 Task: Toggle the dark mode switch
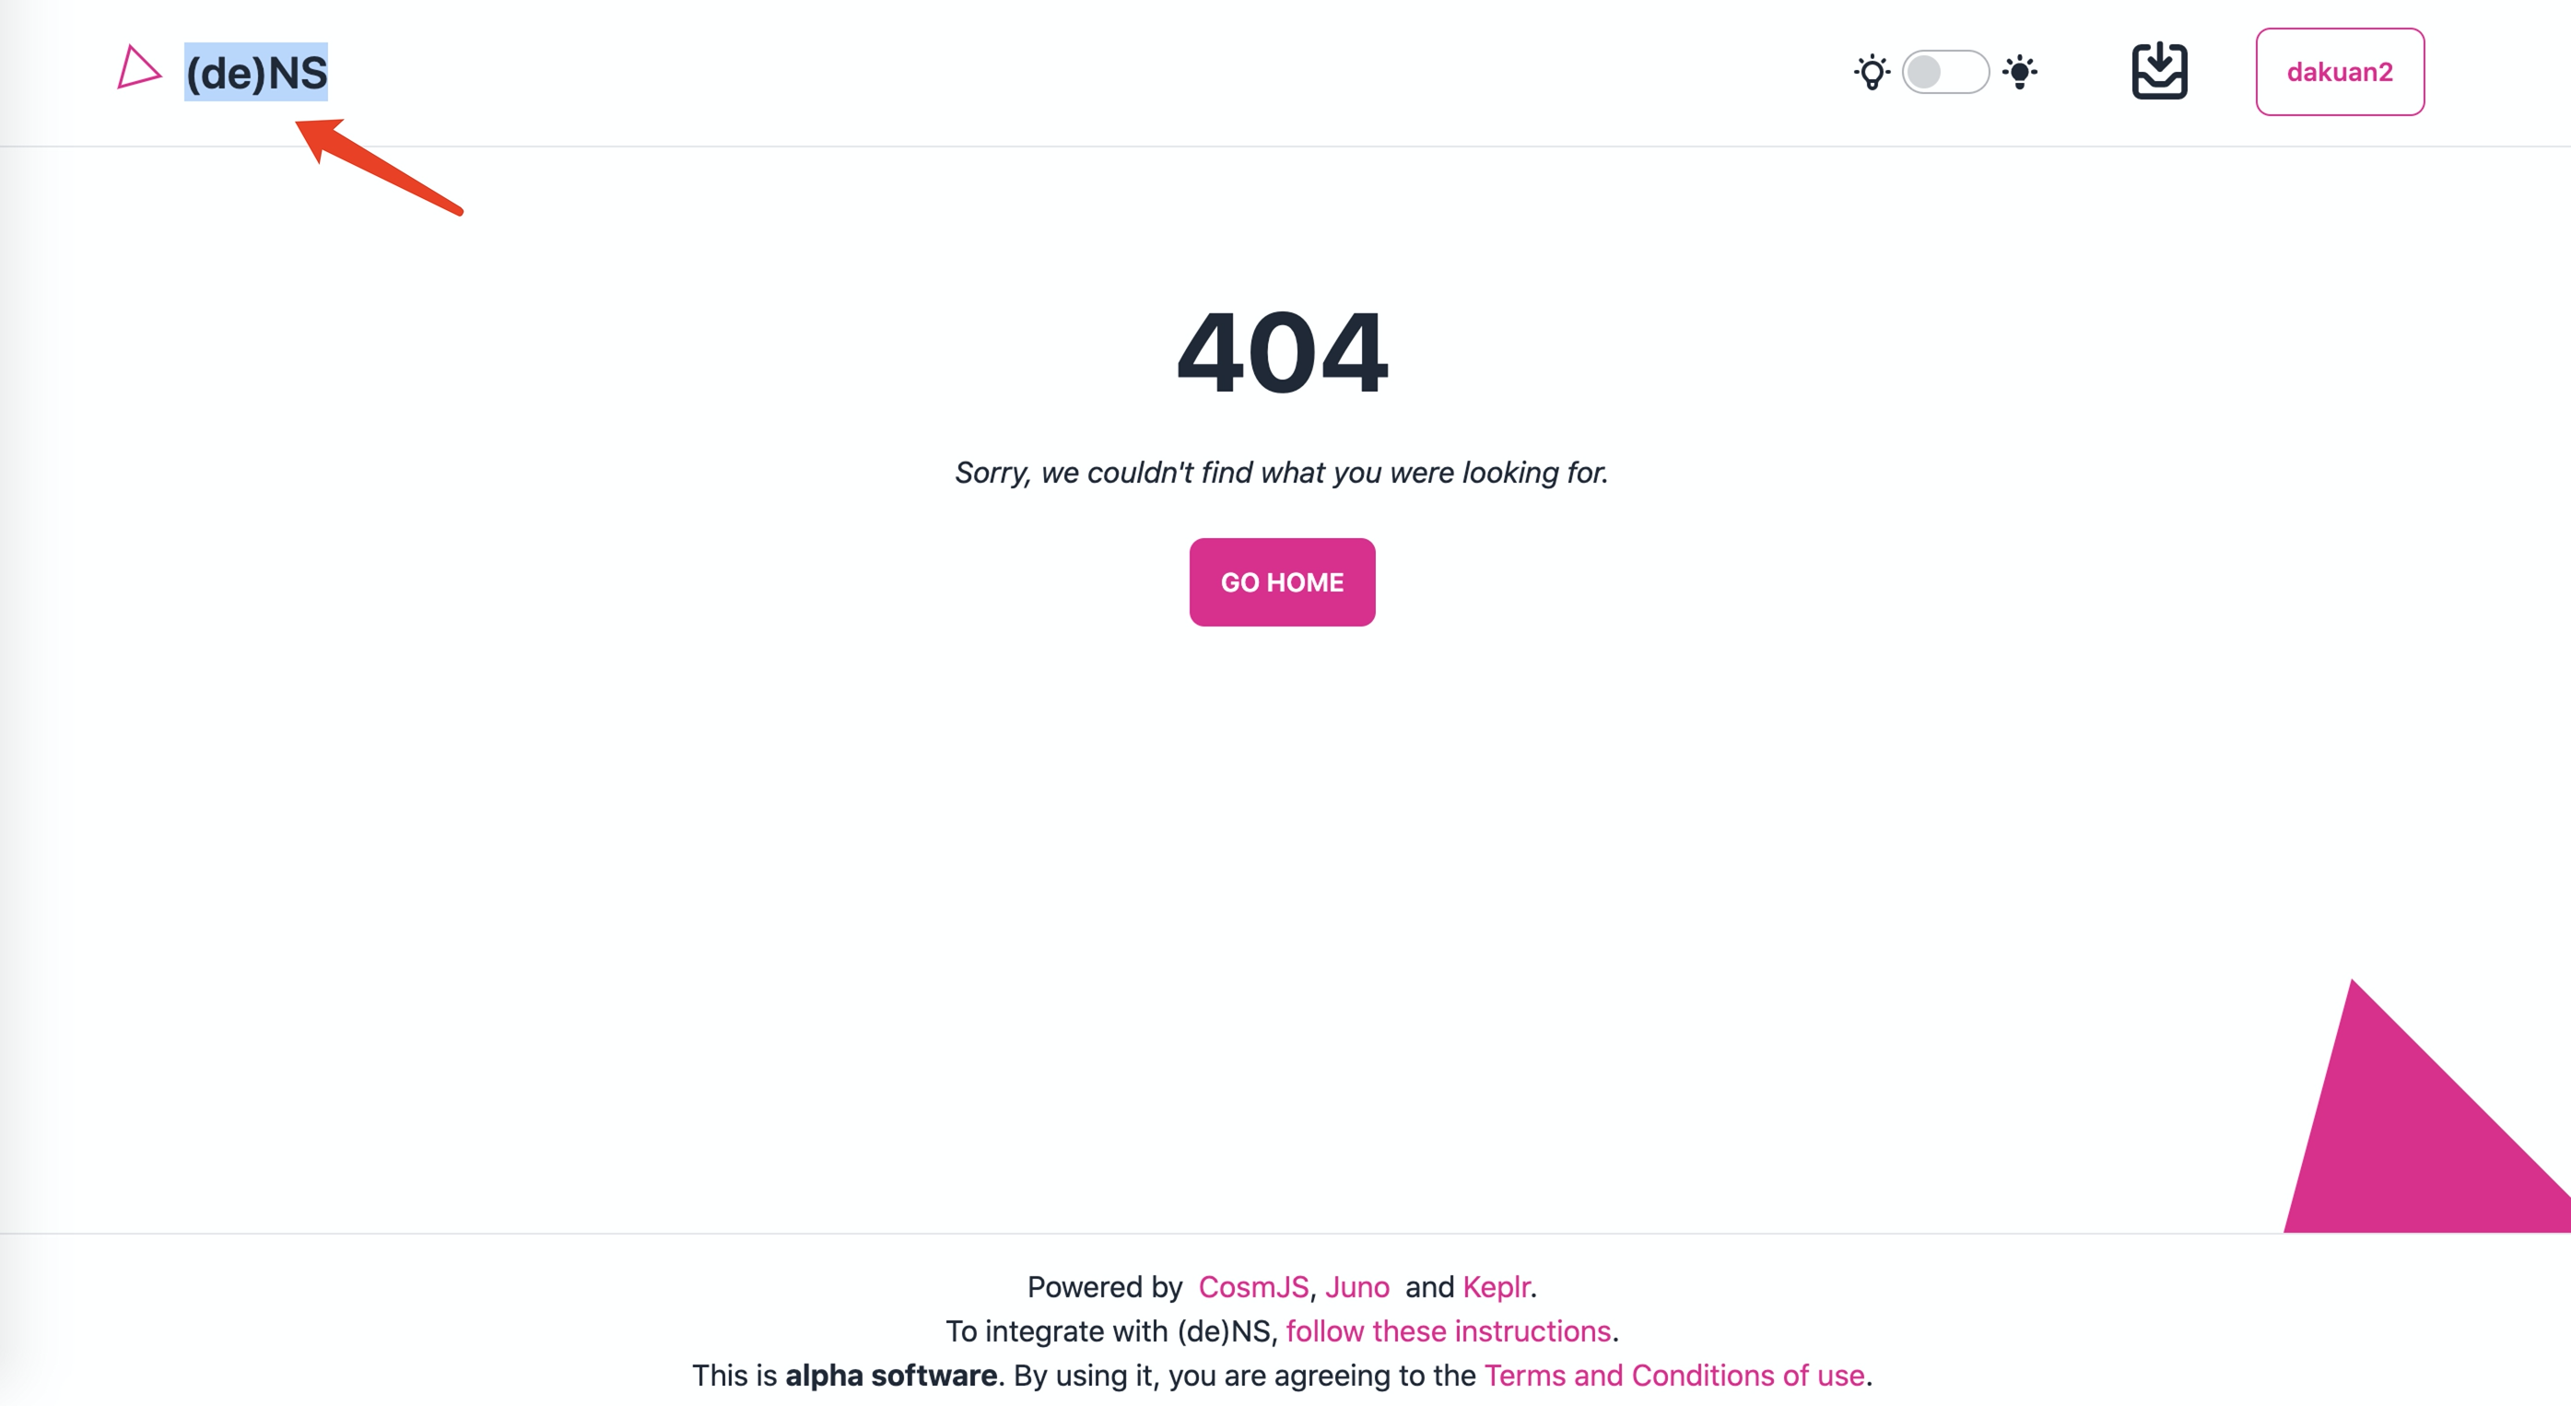[x=1945, y=72]
